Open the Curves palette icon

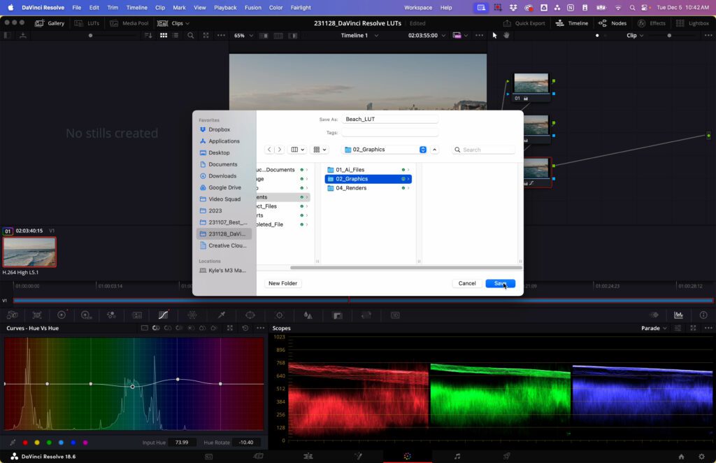click(x=163, y=315)
